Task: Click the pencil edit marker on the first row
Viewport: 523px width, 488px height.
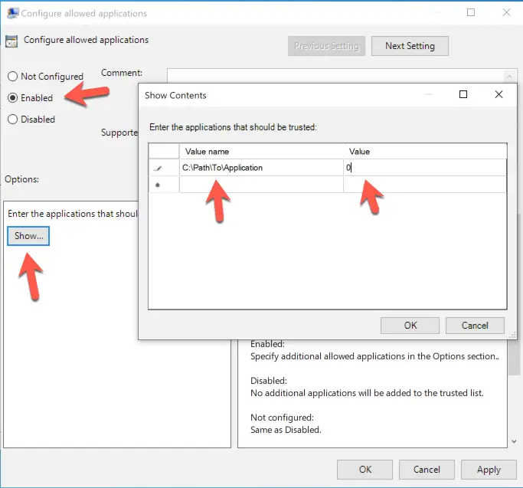Action: pos(158,168)
